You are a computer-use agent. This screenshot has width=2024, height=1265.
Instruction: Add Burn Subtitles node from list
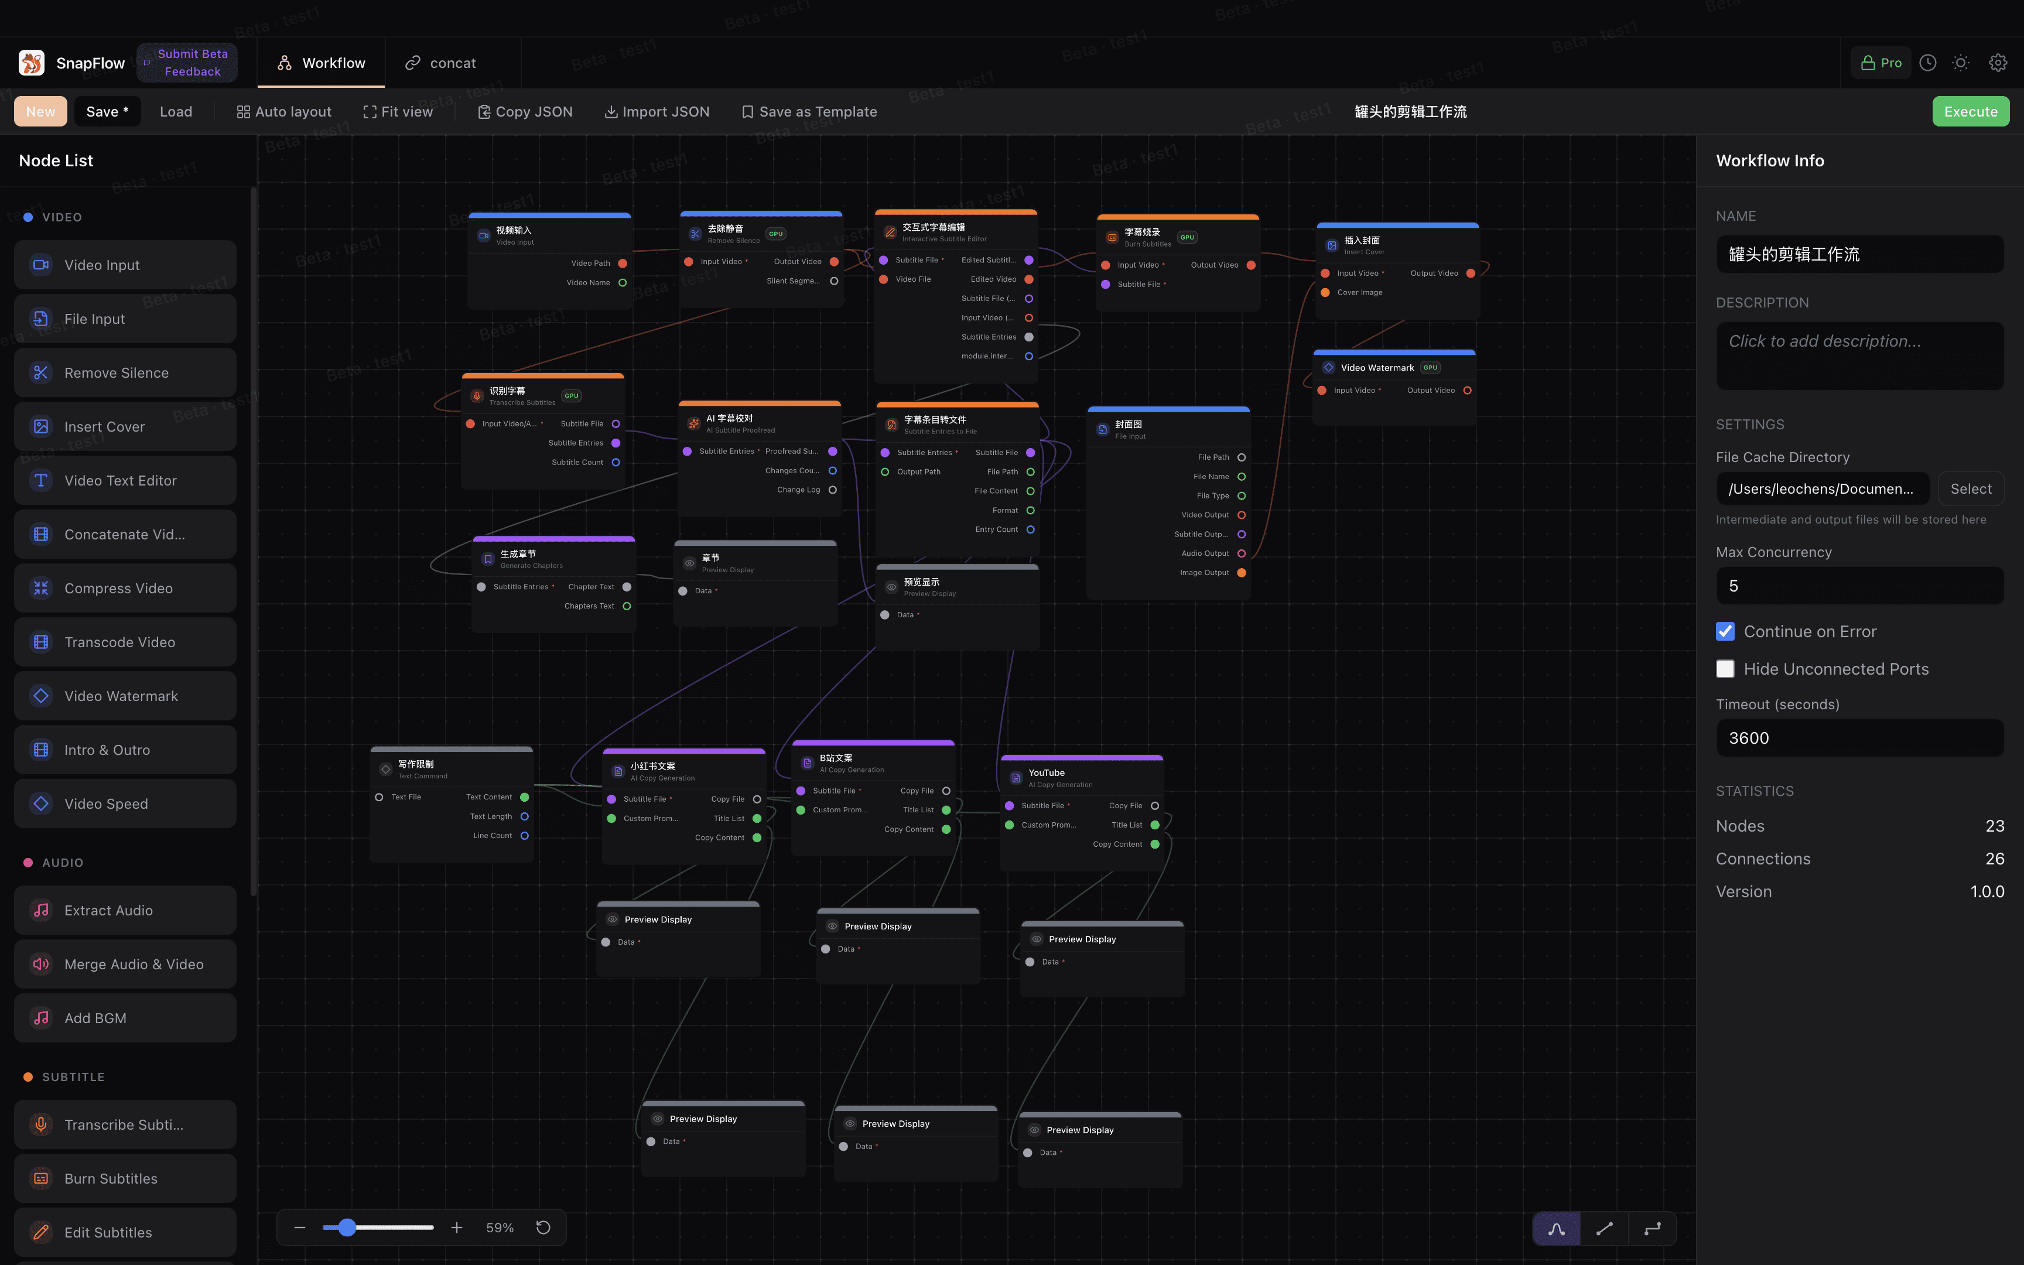coord(125,1179)
